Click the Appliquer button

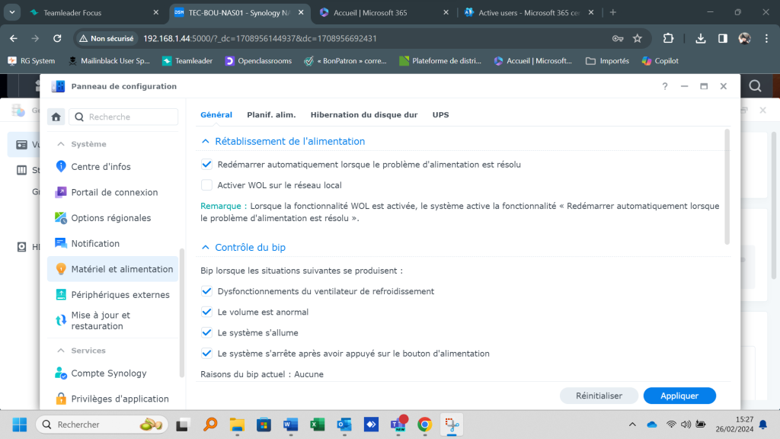tap(679, 396)
